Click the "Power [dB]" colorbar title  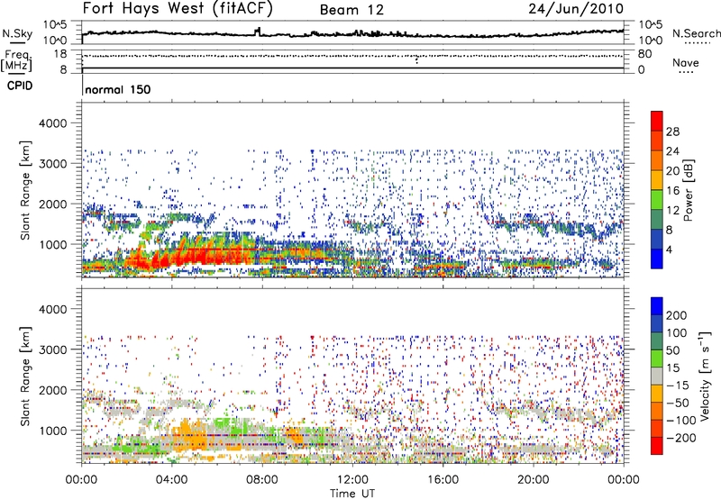point(688,191)
